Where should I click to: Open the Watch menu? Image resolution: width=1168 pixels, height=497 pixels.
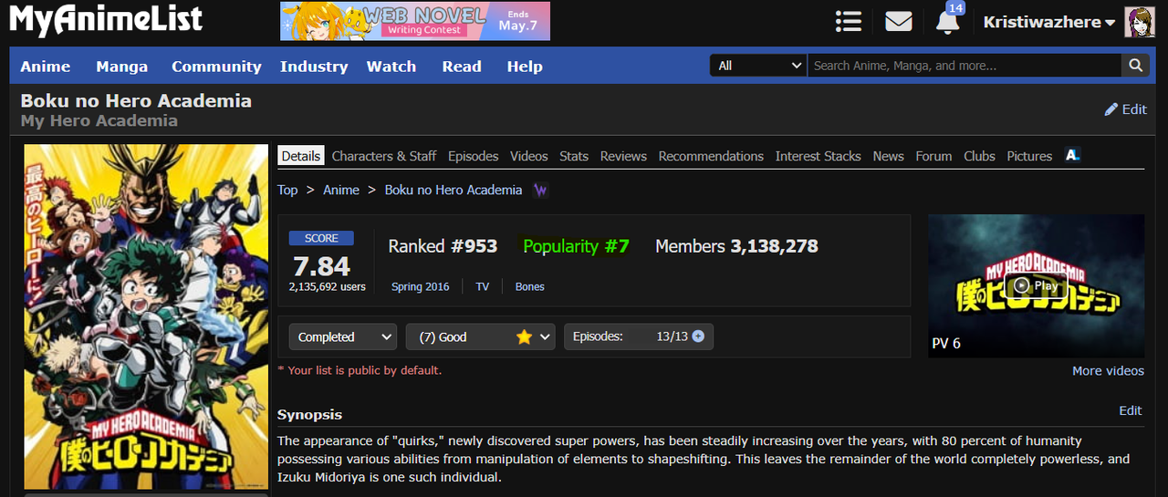pyautogui.click(x=391, y=67)
